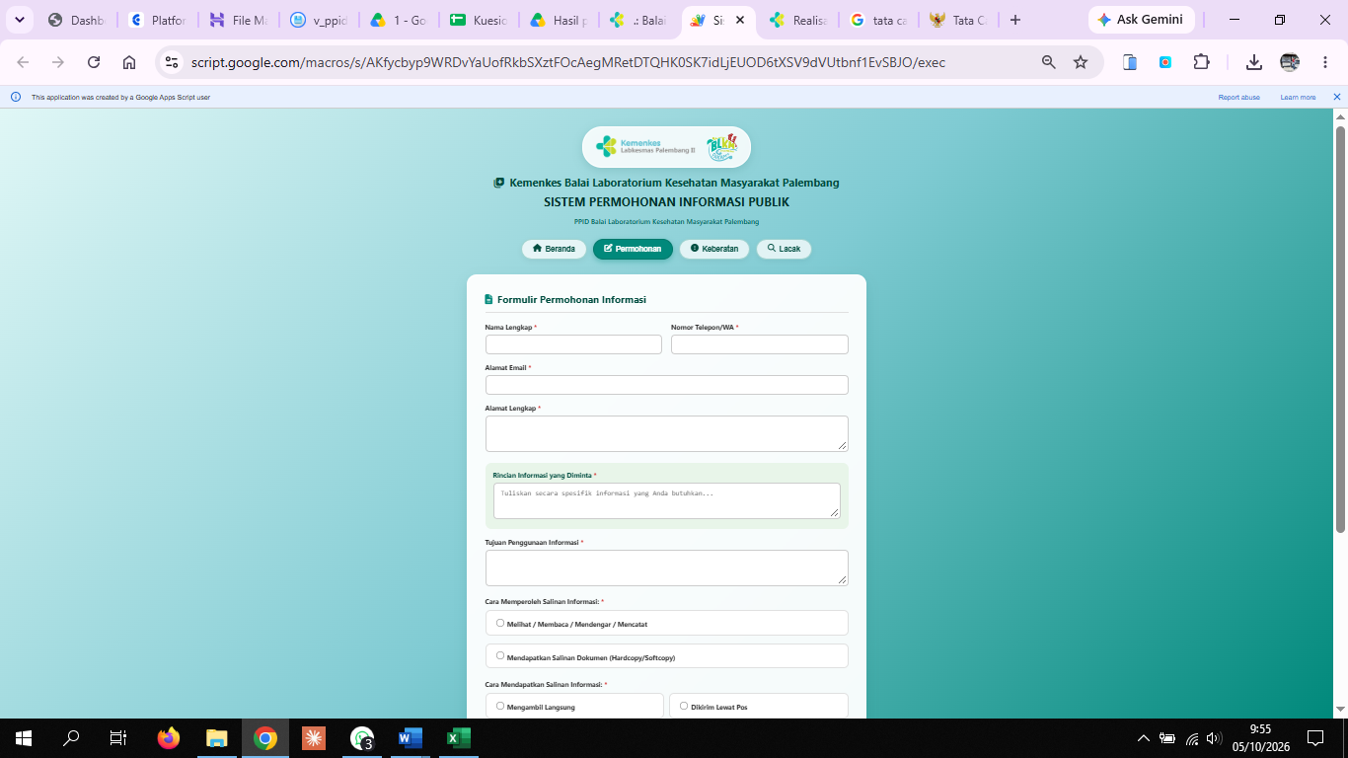Click the Report abuse link
Screen dimensions: 1348x758
(1238, 97)
